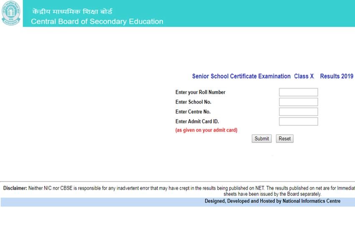Click 'Designed, Developed and Hosted by National Informatics Centre'
This screenshot has height=230, width=355.
coord(273,201)
